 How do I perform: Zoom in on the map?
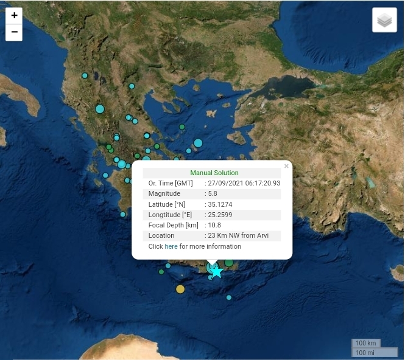tap(14, 16)
